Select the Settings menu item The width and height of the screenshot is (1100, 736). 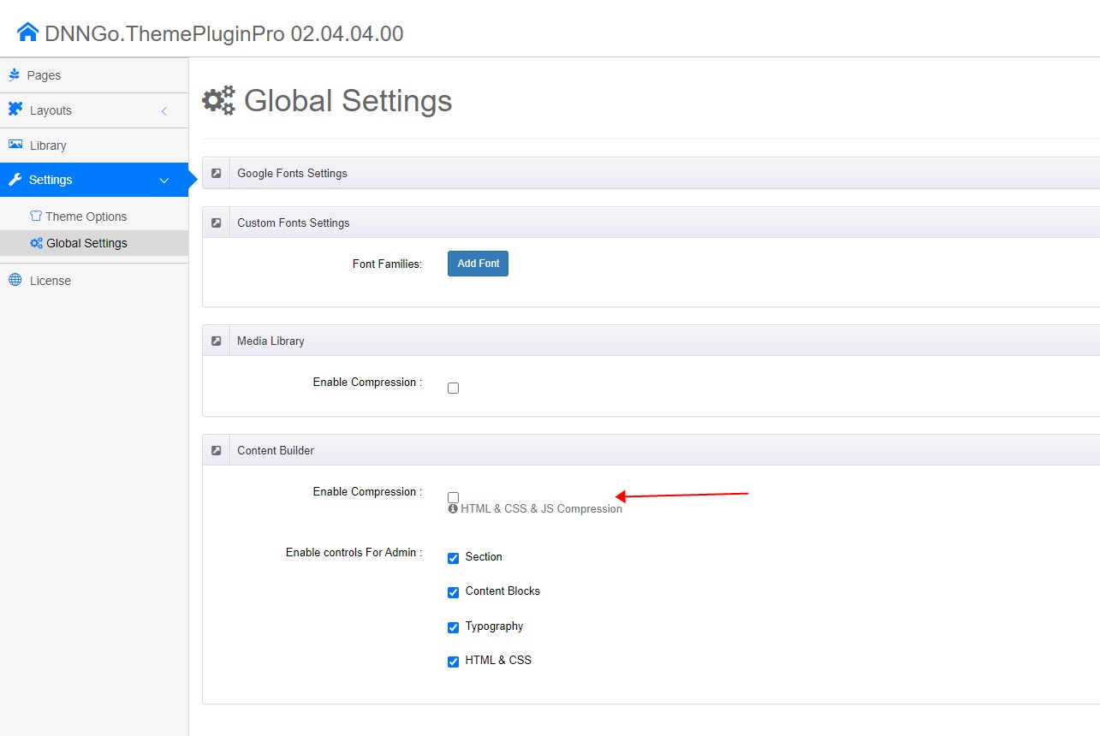coord(94,180)
